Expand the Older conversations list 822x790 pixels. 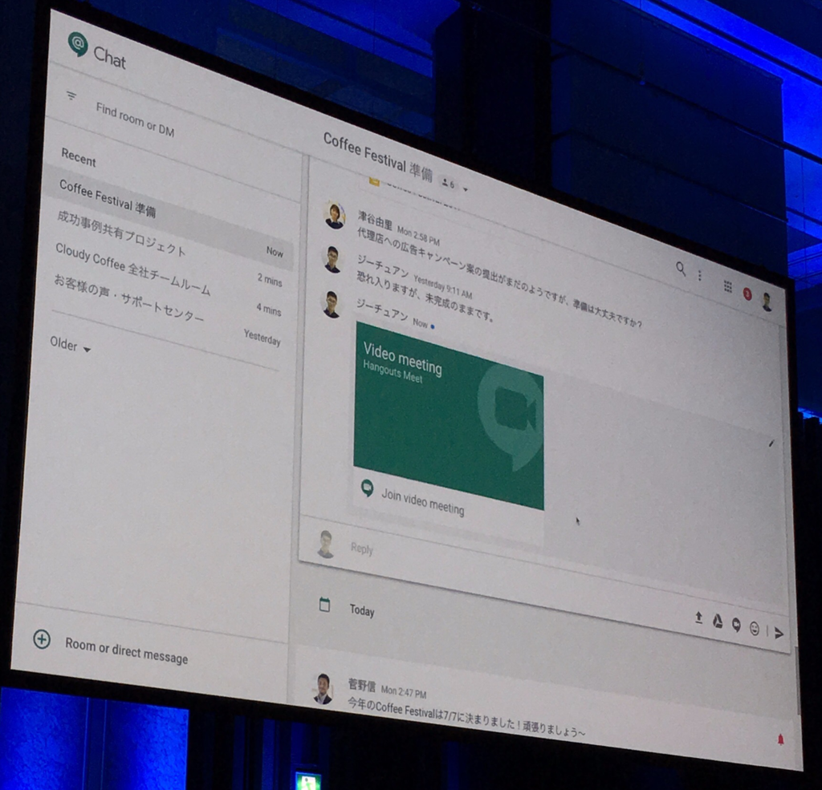pos(71,345)
